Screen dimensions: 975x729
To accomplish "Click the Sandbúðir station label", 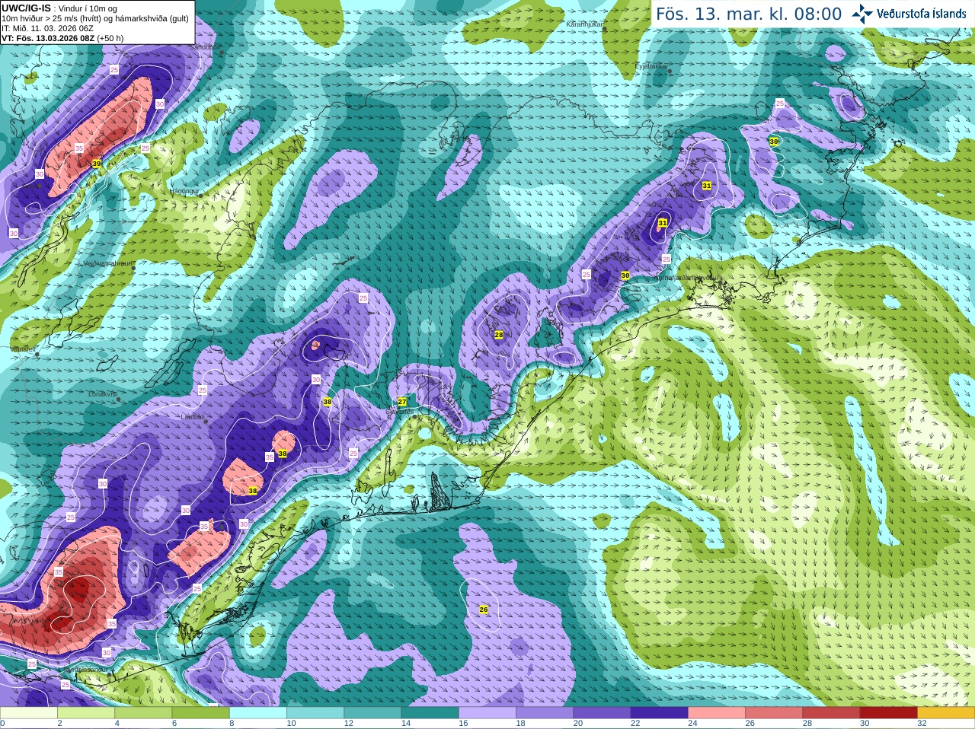I will coord(203,46).
